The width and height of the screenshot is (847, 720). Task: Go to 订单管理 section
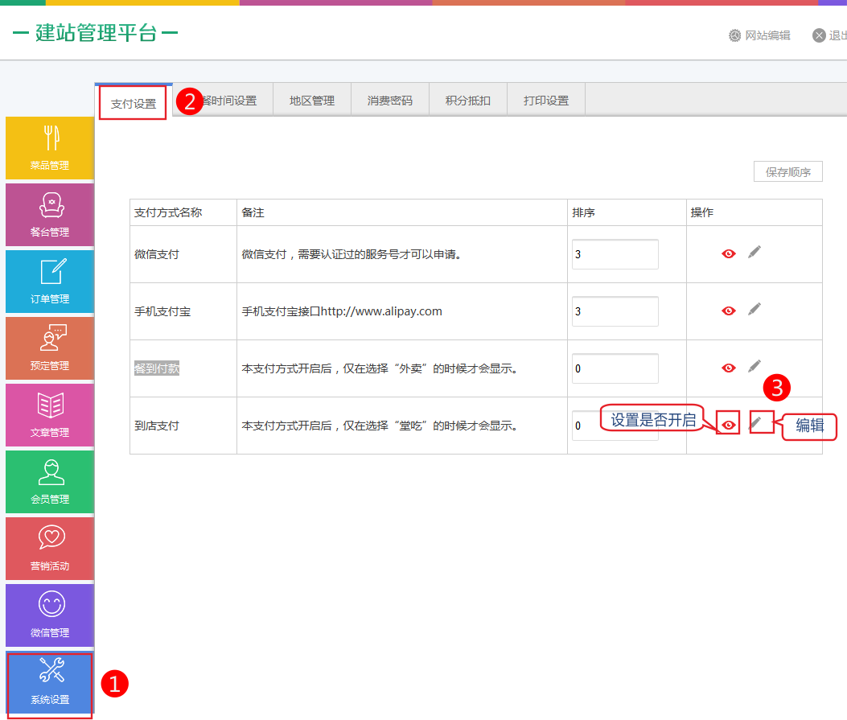point(49,282)
